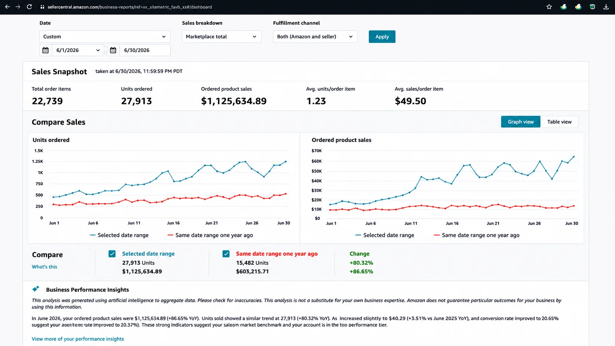Click Units ordered legend one year ago

tap(210, 235)
